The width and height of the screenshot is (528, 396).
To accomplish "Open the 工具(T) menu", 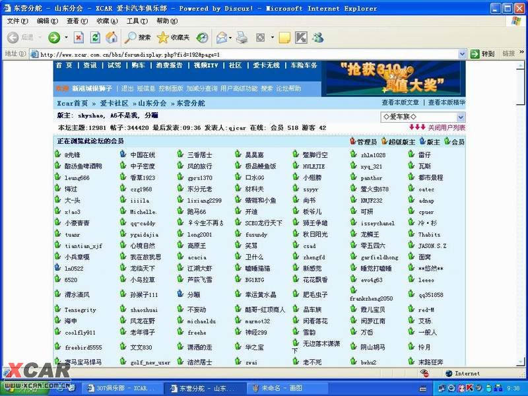I will (137, 21).
